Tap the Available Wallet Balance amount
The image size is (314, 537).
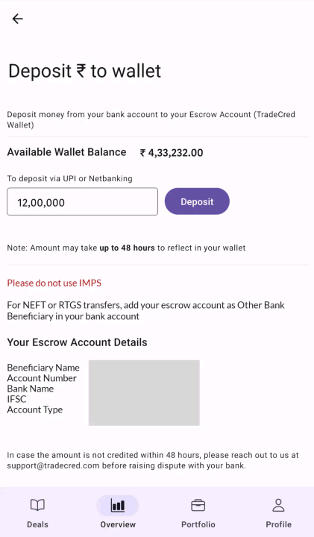[172, 153]
